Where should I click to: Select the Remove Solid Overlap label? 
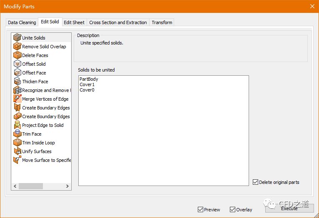(44, 47)
